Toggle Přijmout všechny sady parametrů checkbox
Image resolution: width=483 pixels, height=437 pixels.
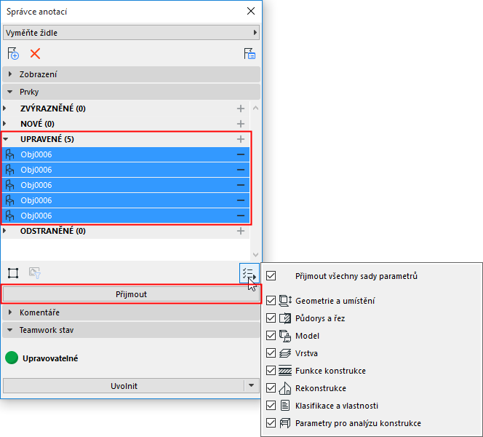click(271, 276)
